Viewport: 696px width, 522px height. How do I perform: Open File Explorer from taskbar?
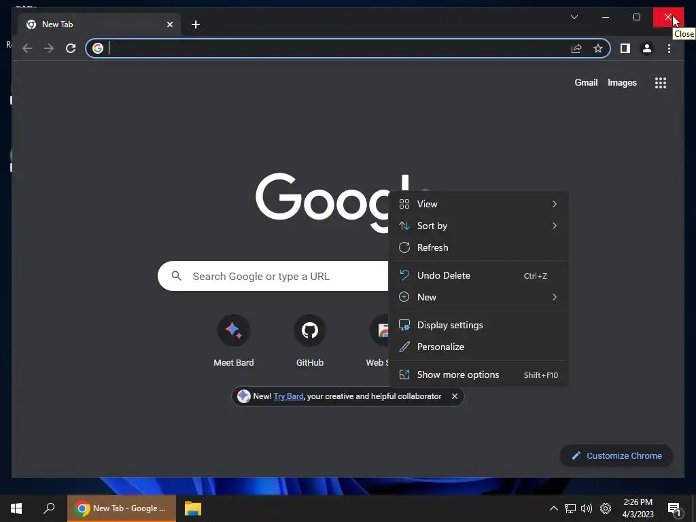click(193, 508)
